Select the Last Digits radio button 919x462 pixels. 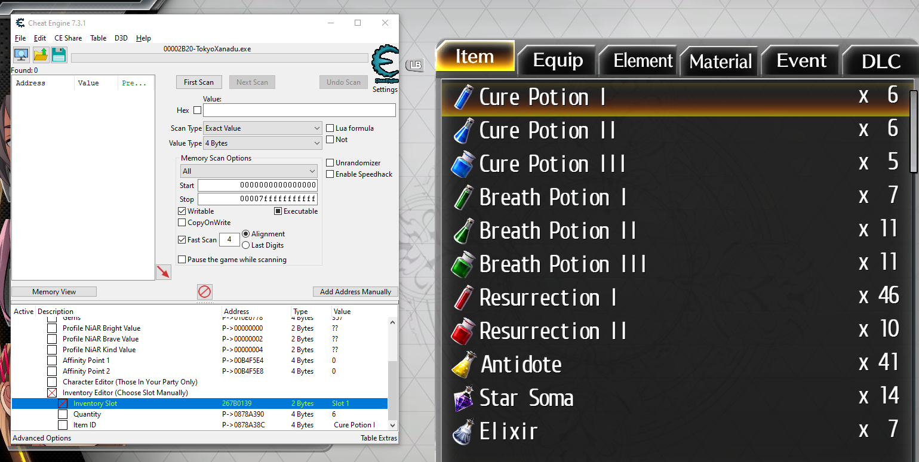tap(245, 245)
